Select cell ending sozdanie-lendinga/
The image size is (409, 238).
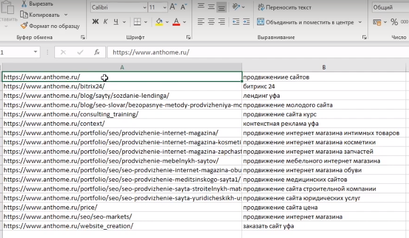(122, 96)
